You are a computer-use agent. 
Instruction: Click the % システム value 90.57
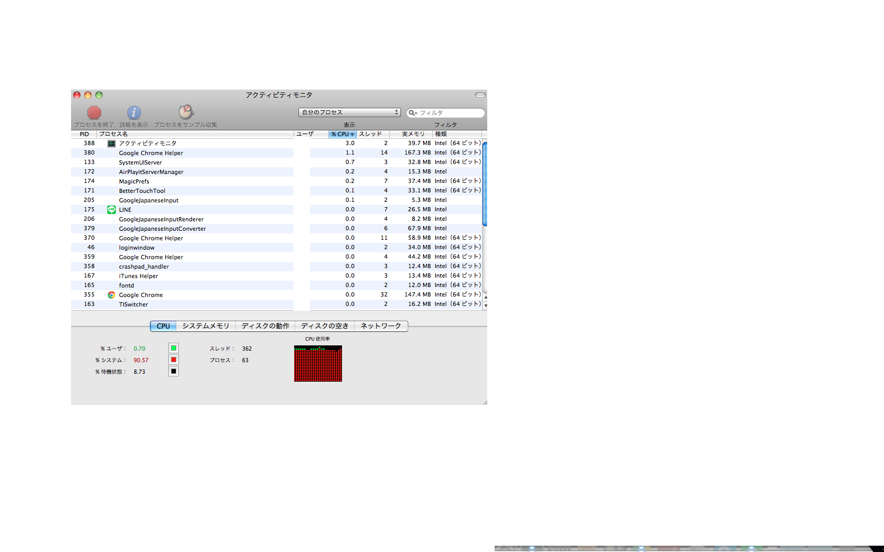pos(141,360)
